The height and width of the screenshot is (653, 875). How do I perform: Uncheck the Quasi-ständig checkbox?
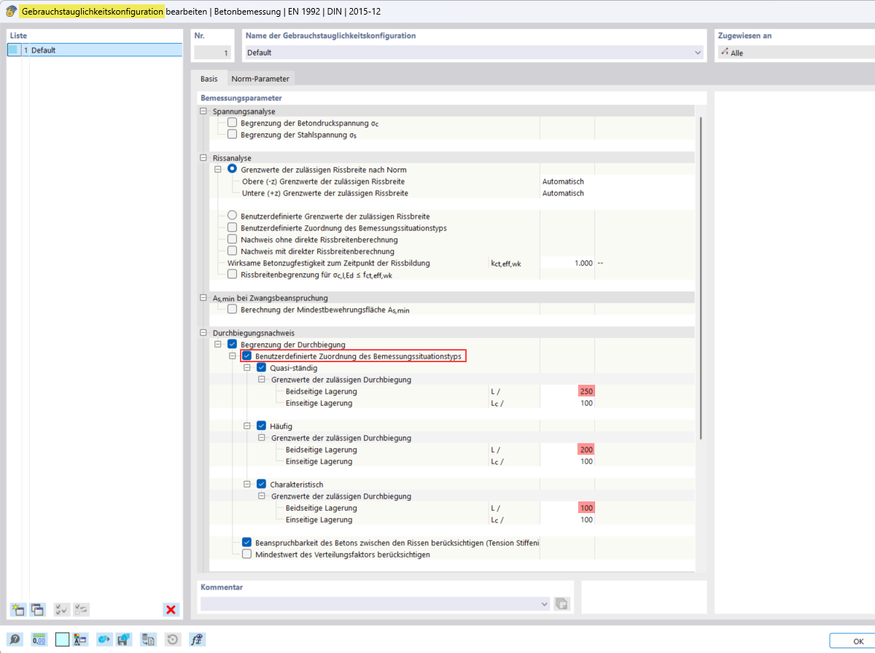point(261,367)
